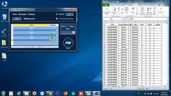
Task: Switch to the Insert ribbon tab
Action: click(118, 5)
